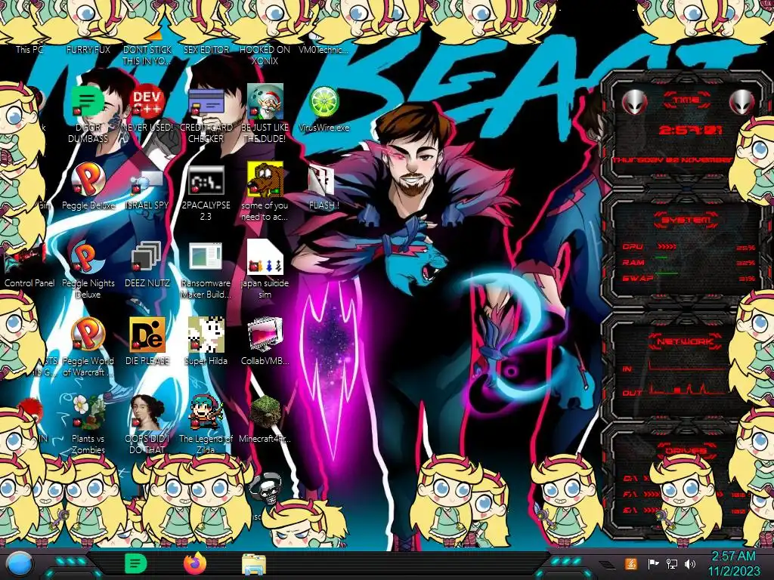
Task: Open the FLASH ! desktop icon
Action: tap(321, 180)
